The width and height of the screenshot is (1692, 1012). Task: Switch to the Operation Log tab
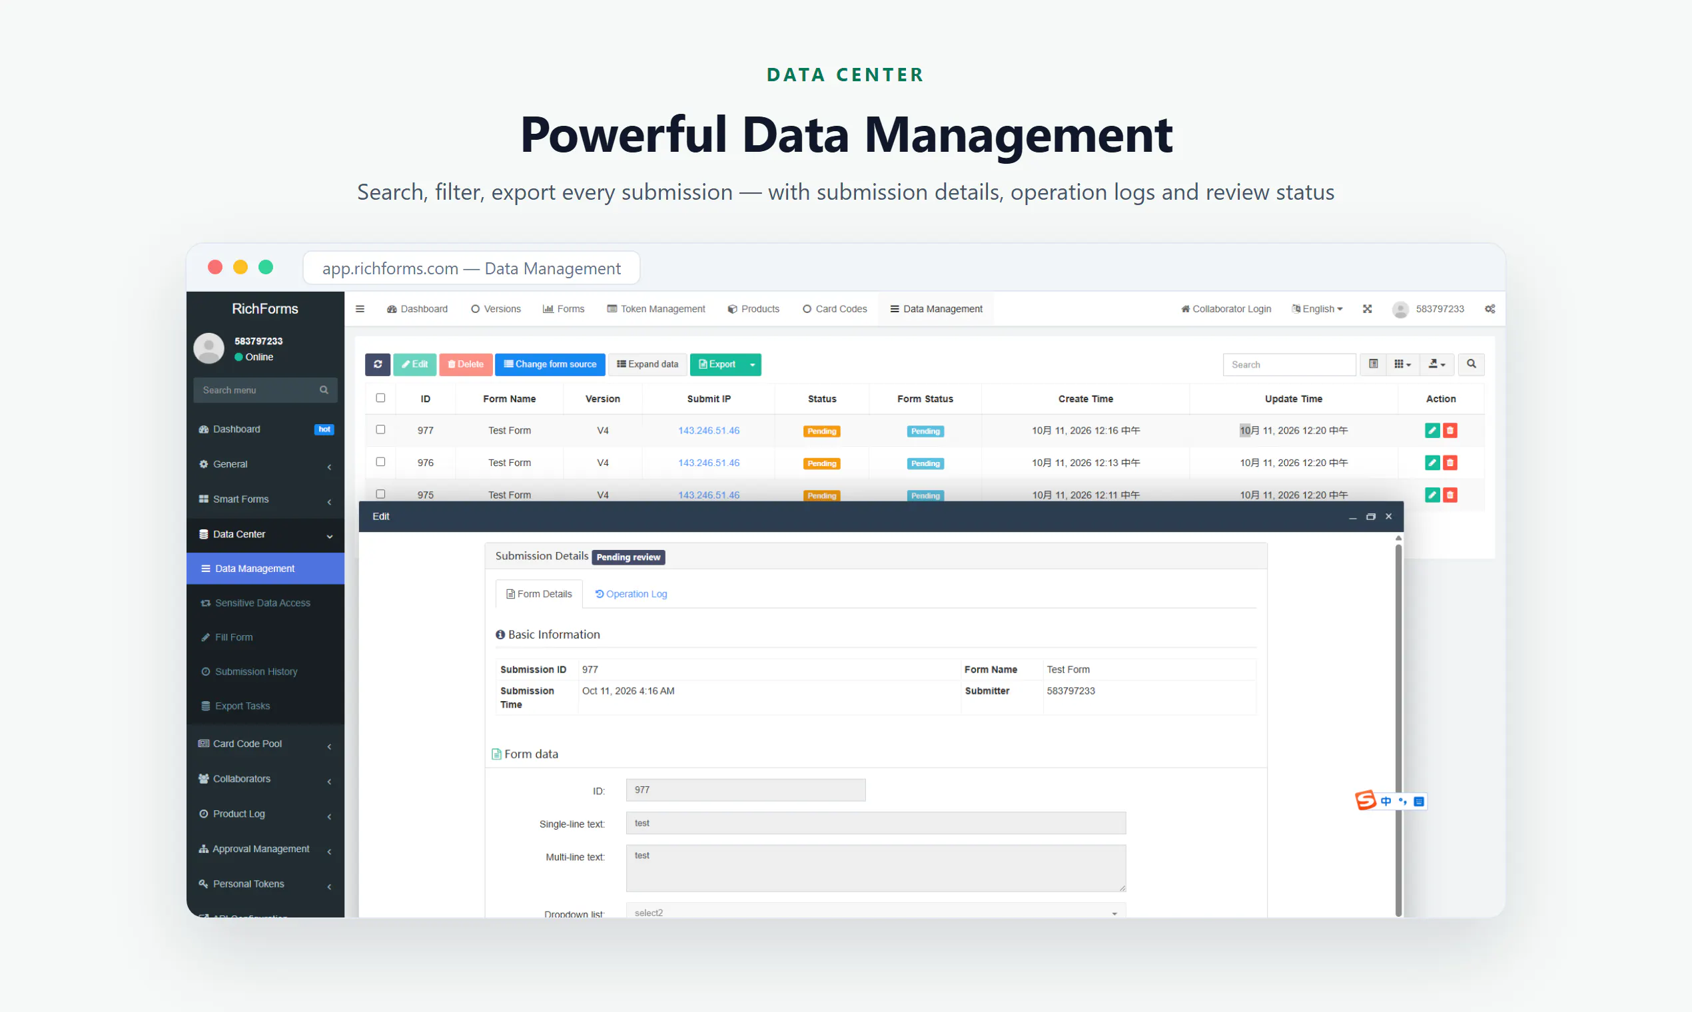tap(631, 594)
